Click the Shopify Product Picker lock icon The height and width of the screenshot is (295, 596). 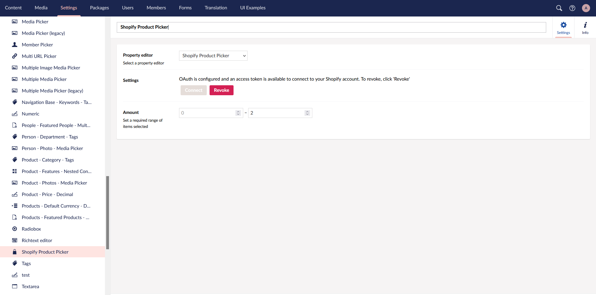coord(15,252)
